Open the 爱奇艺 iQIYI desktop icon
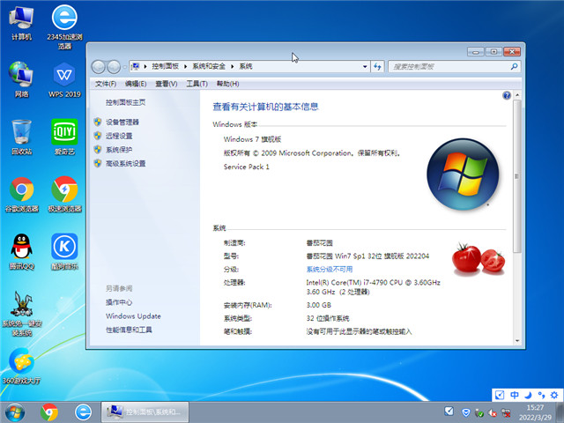Screen dimensions: 564x423 tap(64, 137)
